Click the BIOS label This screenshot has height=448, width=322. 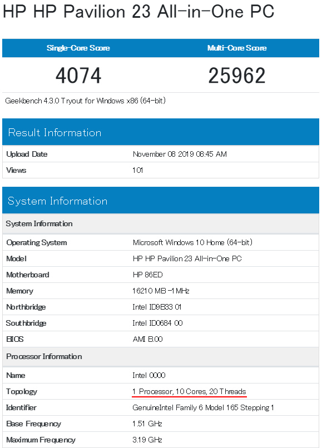(x=15, y=339)
